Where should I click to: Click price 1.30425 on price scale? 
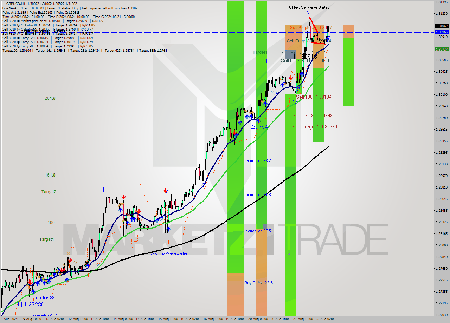pyautogui.click(x=442, y=72)
